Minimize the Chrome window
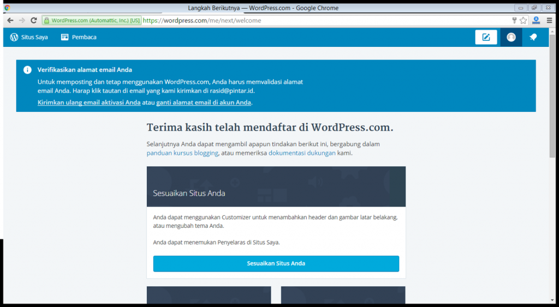 point(520,8)
